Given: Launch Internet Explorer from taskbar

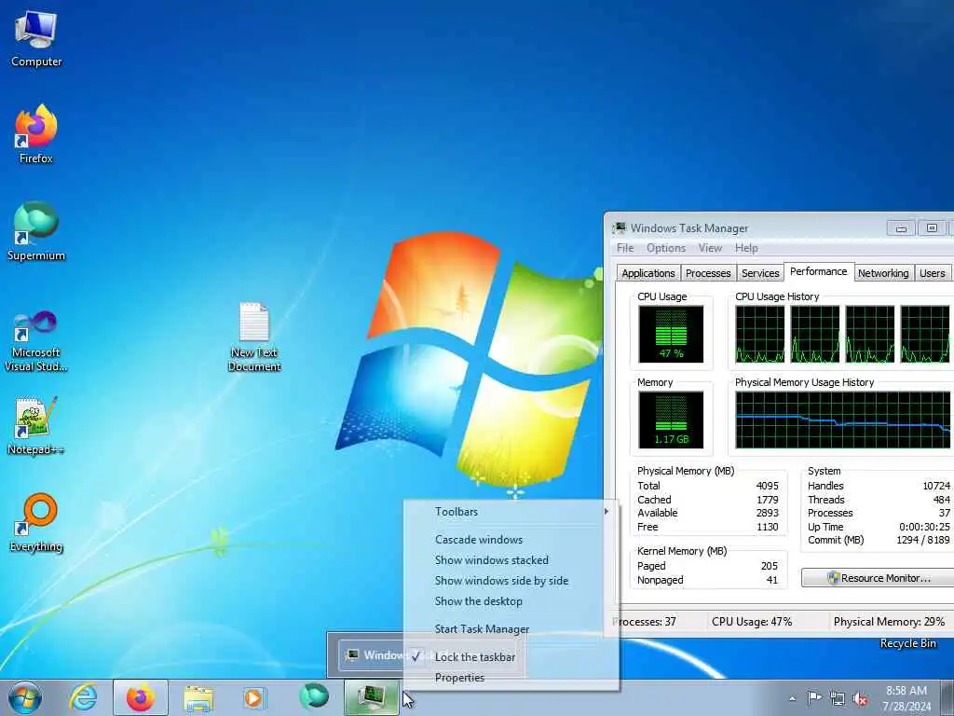Looking at the screenshot, I should point(83,697).
